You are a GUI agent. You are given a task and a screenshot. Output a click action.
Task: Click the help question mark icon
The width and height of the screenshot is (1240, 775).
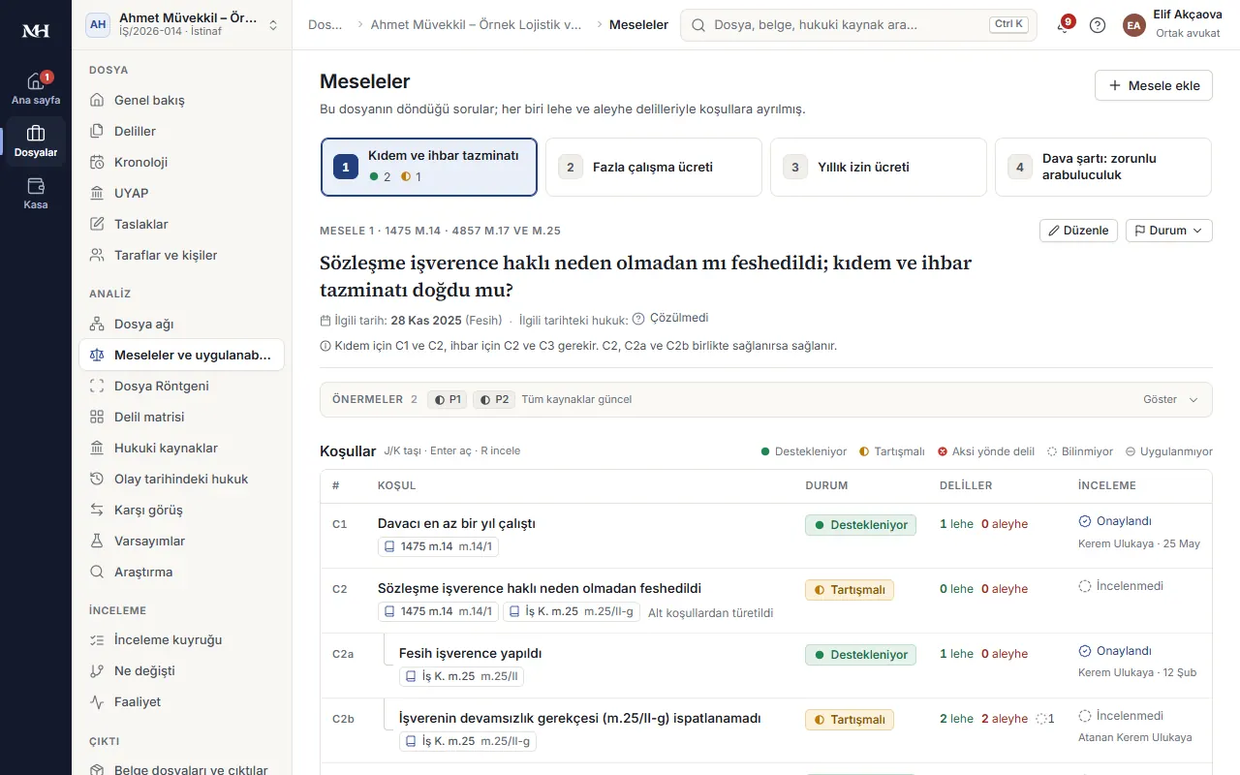pyautogui.click(x=1098, y=25)
